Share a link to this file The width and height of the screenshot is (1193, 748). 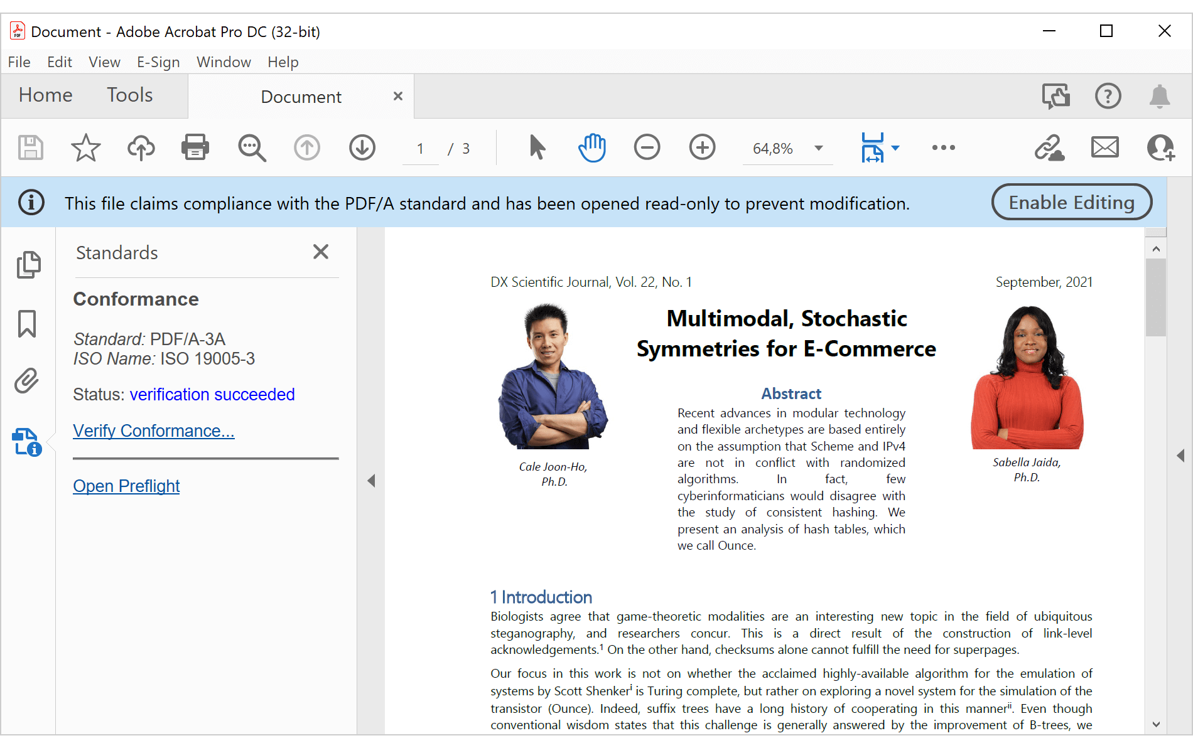coord(1049,147)
